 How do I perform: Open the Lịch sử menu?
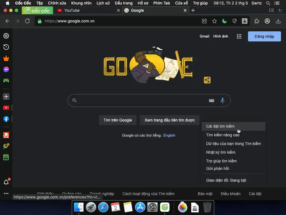point(103,3)
